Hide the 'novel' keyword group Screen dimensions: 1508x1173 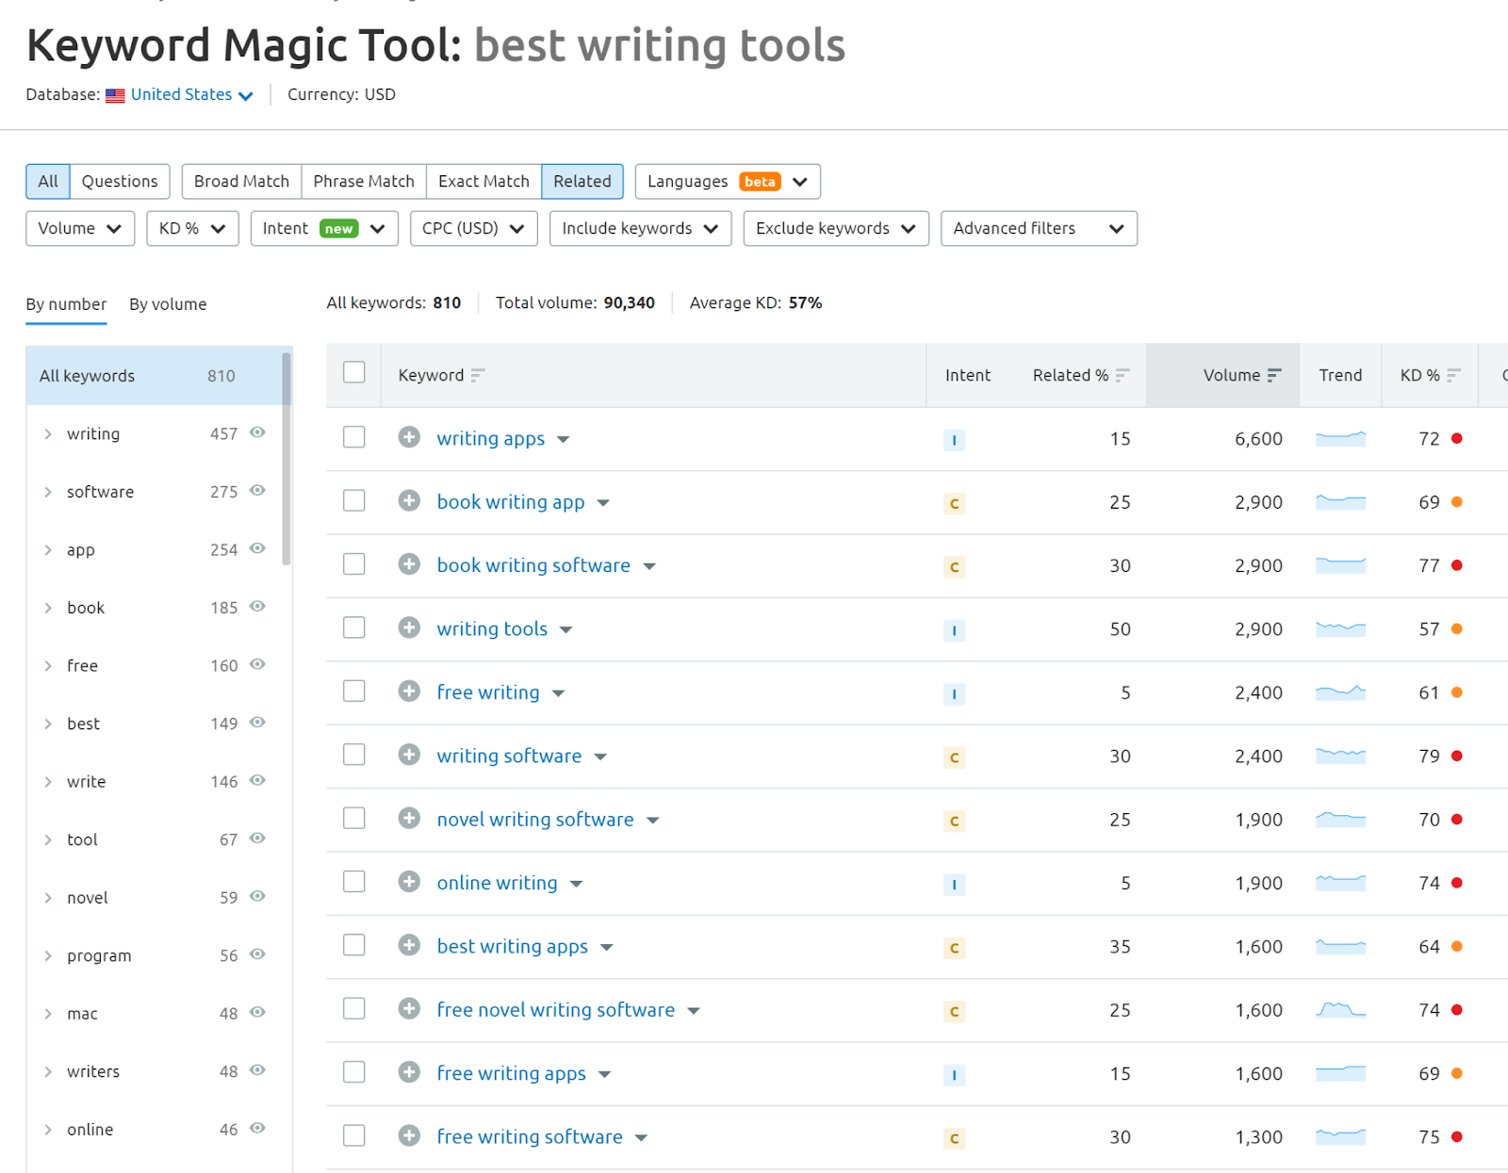pos(257,896)
